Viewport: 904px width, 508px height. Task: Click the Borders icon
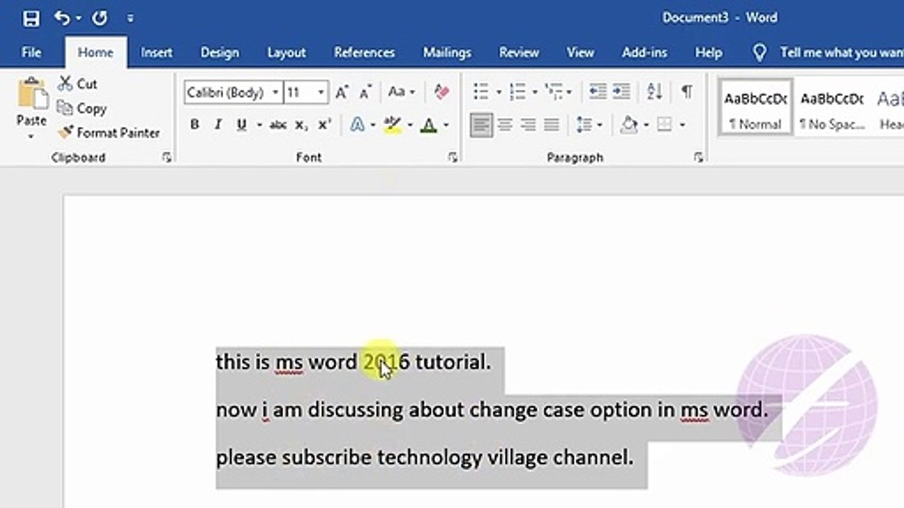(x=665, y=125)
